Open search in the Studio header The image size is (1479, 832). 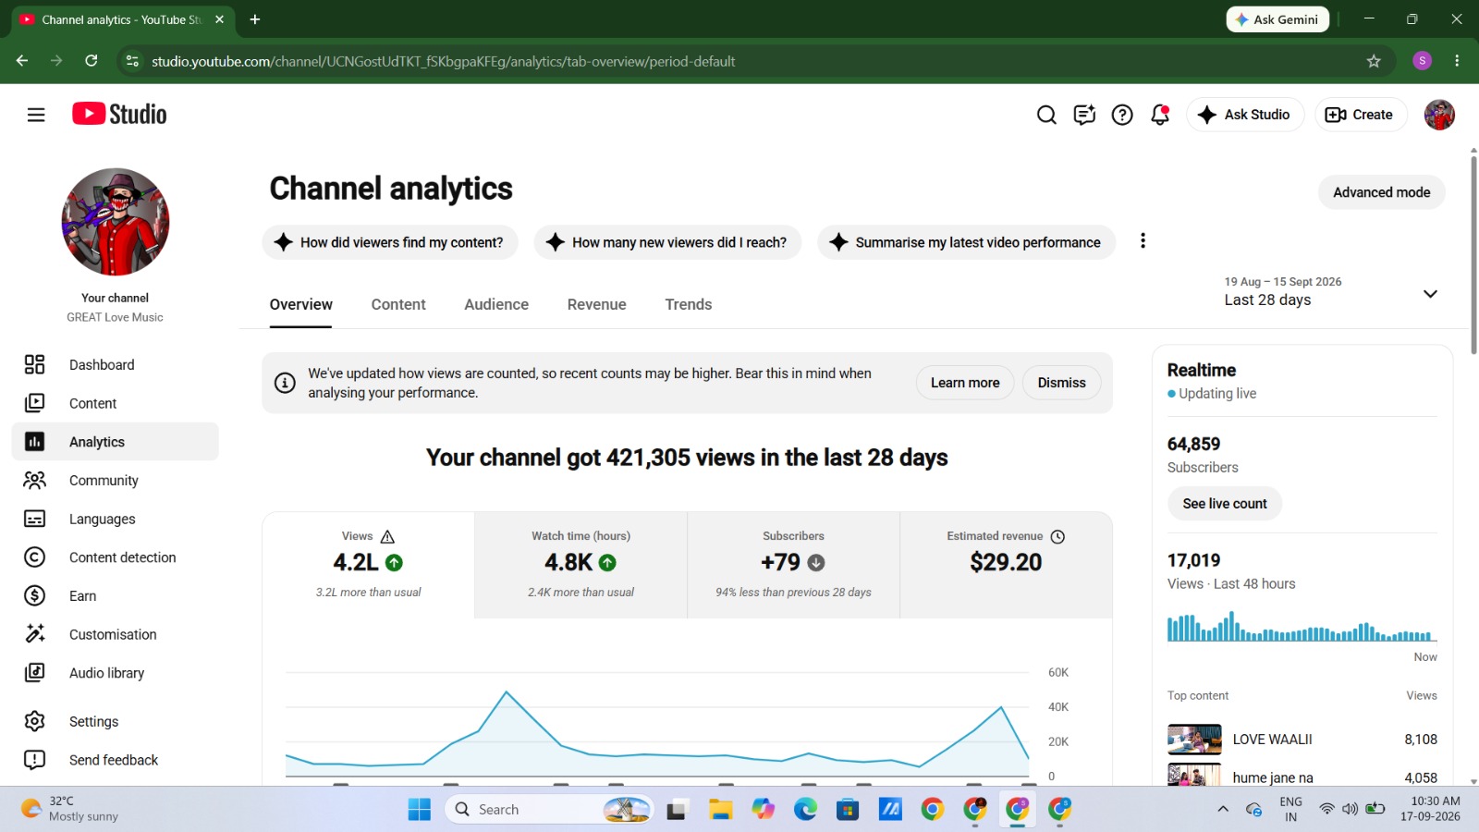coord(1046,115)
